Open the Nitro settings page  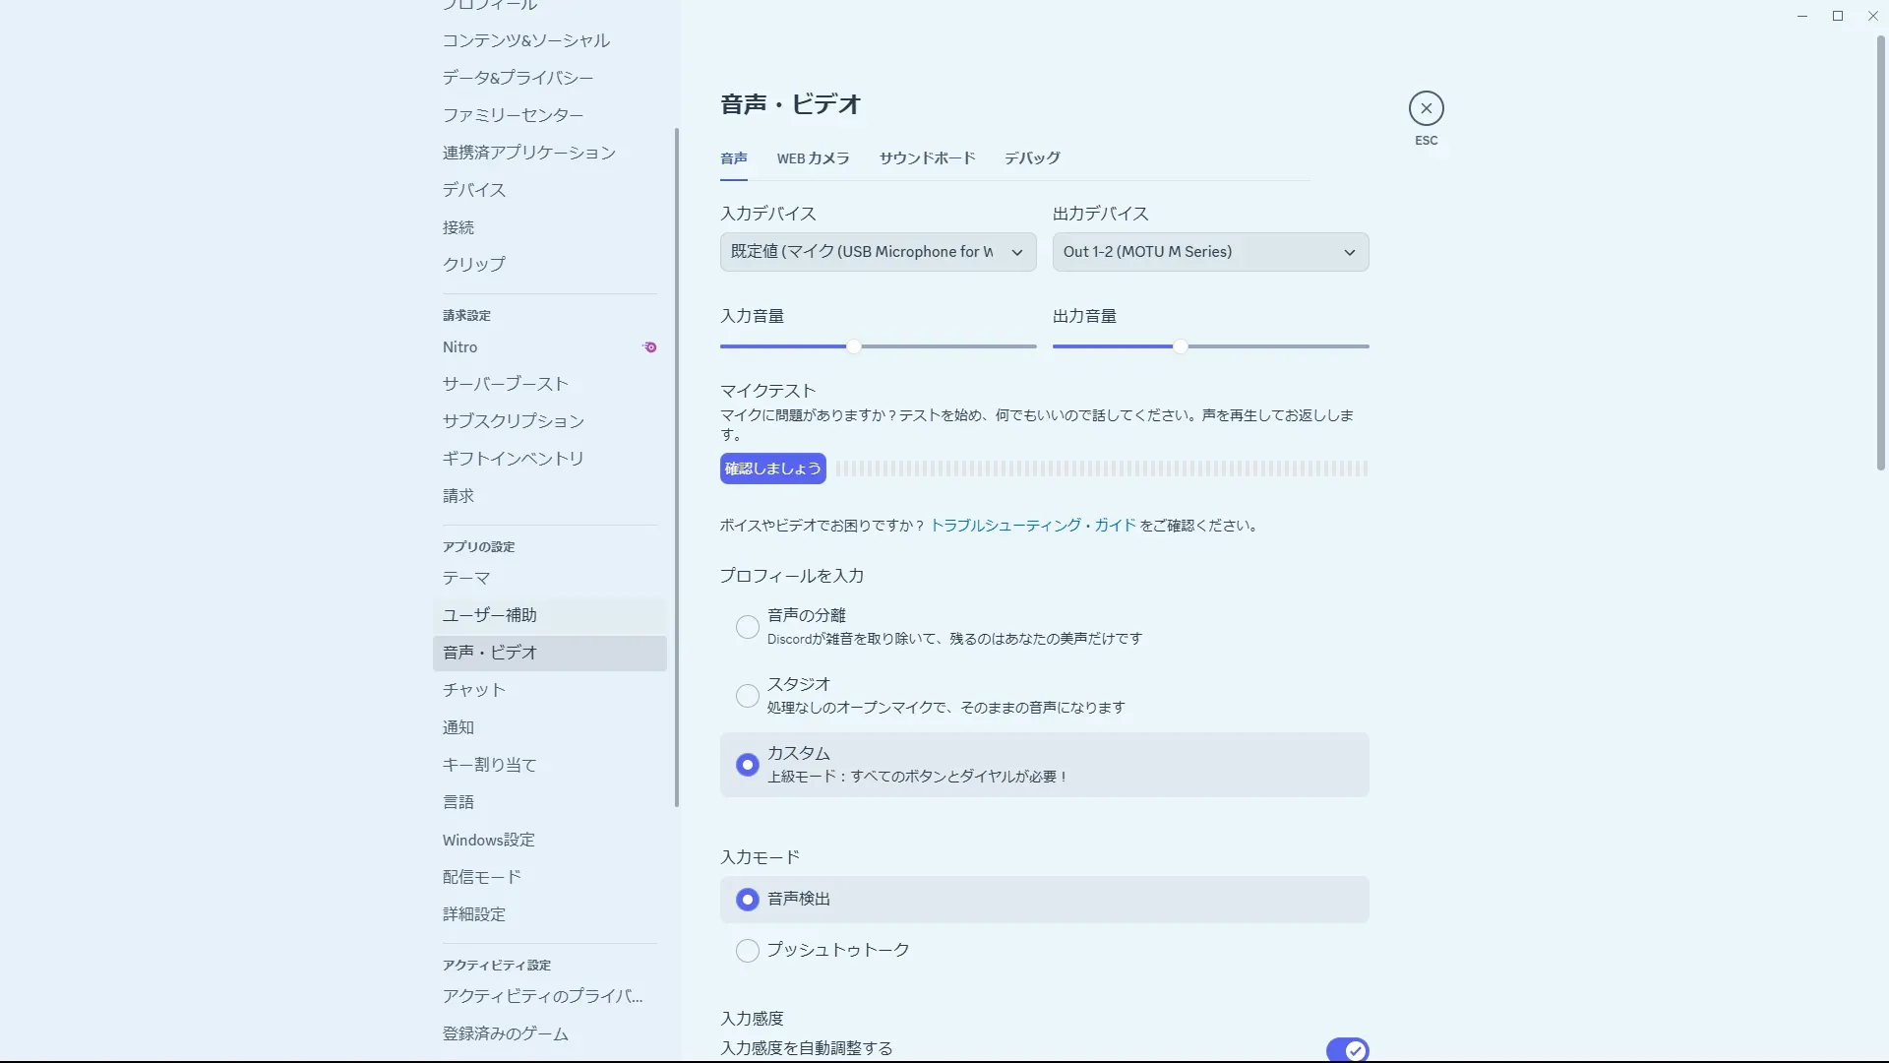[x=460, y=347]
